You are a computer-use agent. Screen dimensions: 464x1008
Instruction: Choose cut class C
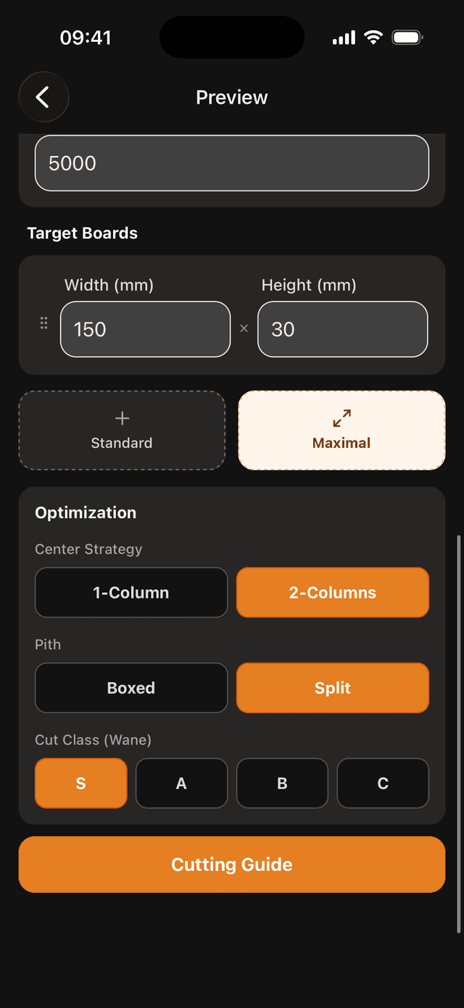coord(383,783)
